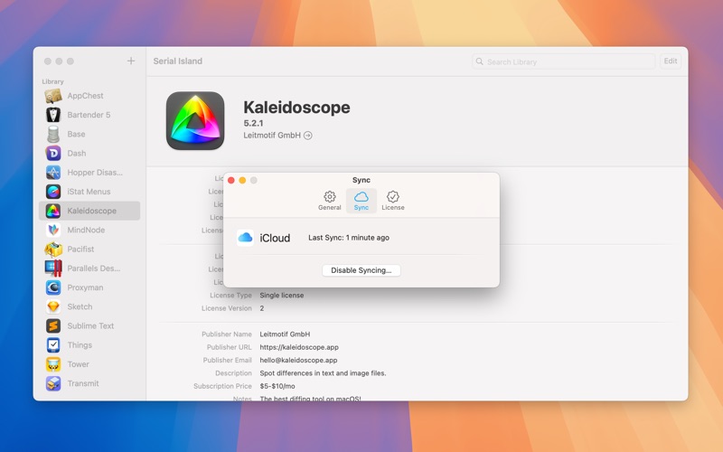Image resolution: width=723 pixels, height=452 pixels.
Task: Open the https://kaleidoscope.app publisher URL
Action: click(299, 347)
